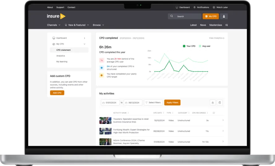Click the export download icon in My activities
Image resolution: width=275 pixels, height=166 pixels.
(x=213, y=103)
